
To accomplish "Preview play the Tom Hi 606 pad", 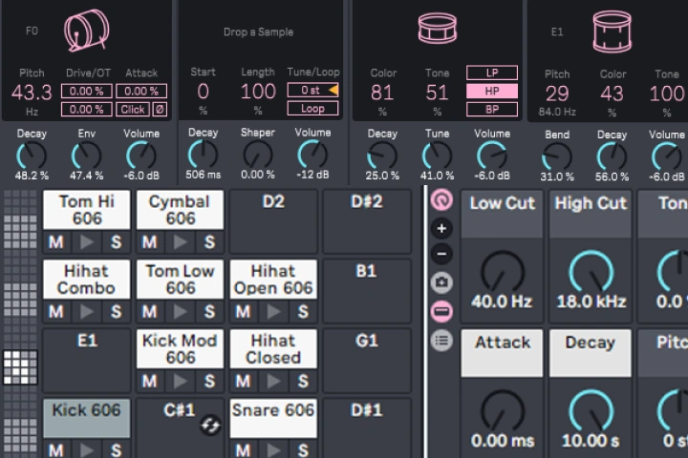I will click(86, 242).
